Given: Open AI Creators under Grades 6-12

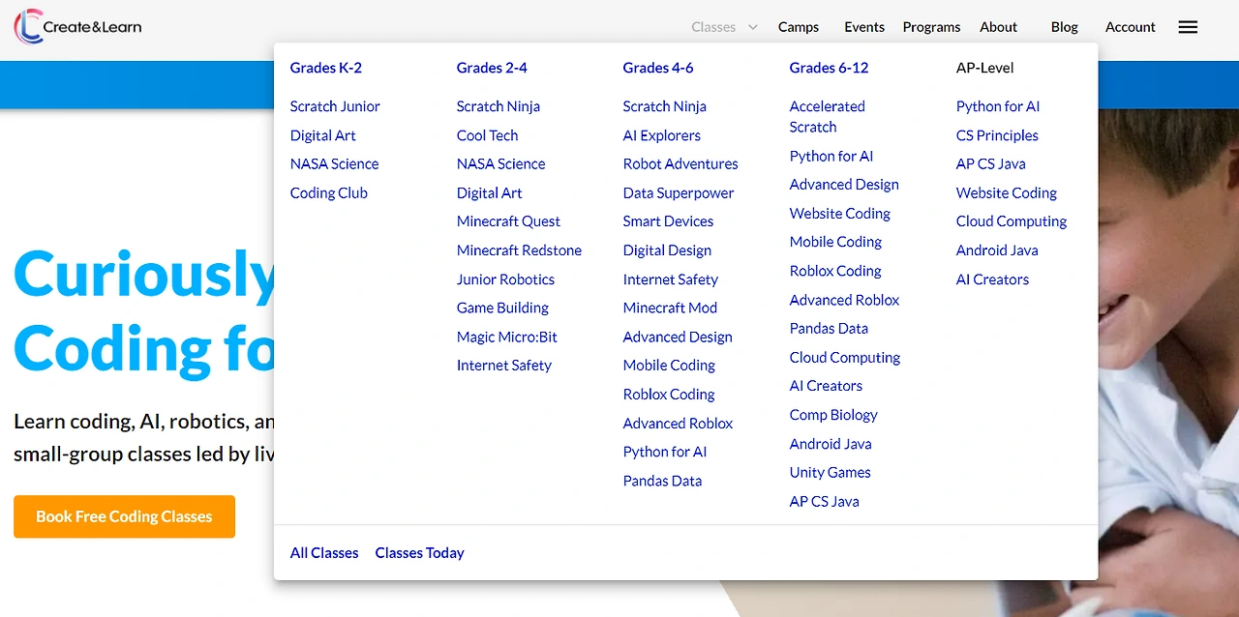Looking at the screenshot, I should pos(826,386).
